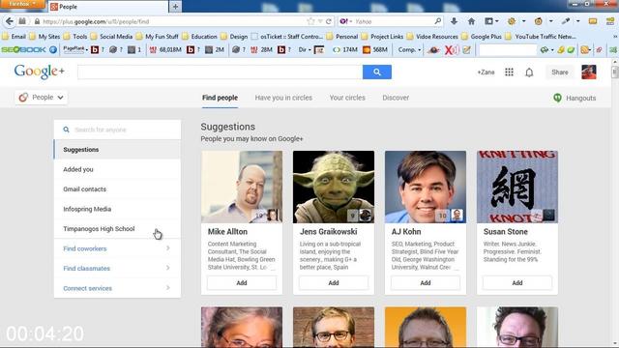Image resolution: width=619 pixels, height=348 pixels.
Task: Open the PageRank dropdown in SEO toolbar
Action: [75, 49]
